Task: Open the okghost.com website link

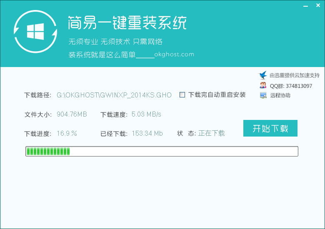Action: (175, 55)
